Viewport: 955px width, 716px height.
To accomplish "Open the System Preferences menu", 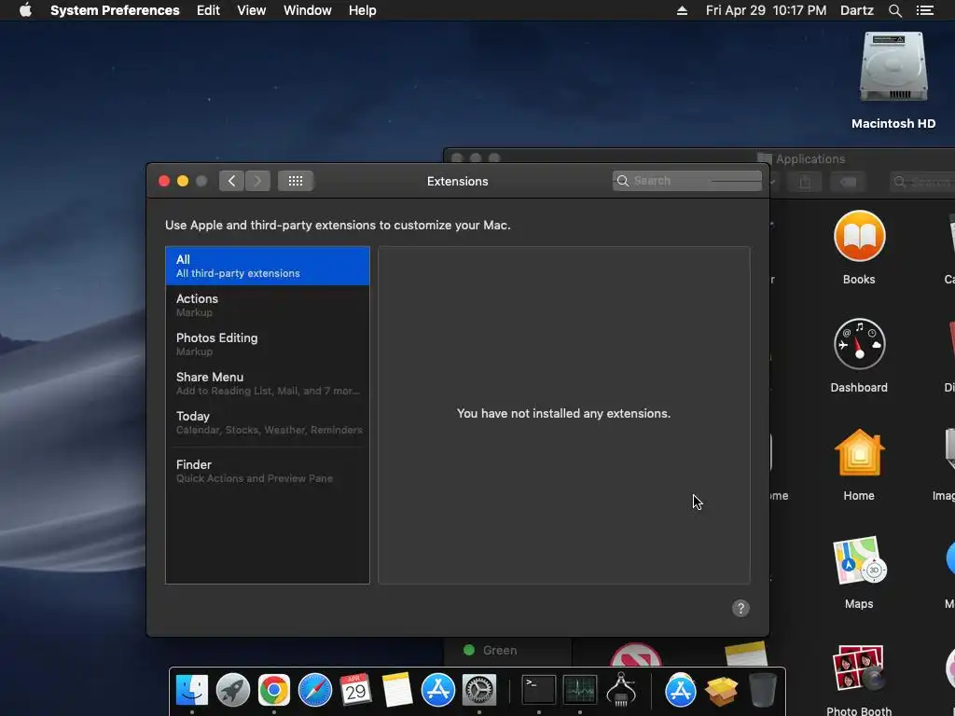I will click(115, 10).
